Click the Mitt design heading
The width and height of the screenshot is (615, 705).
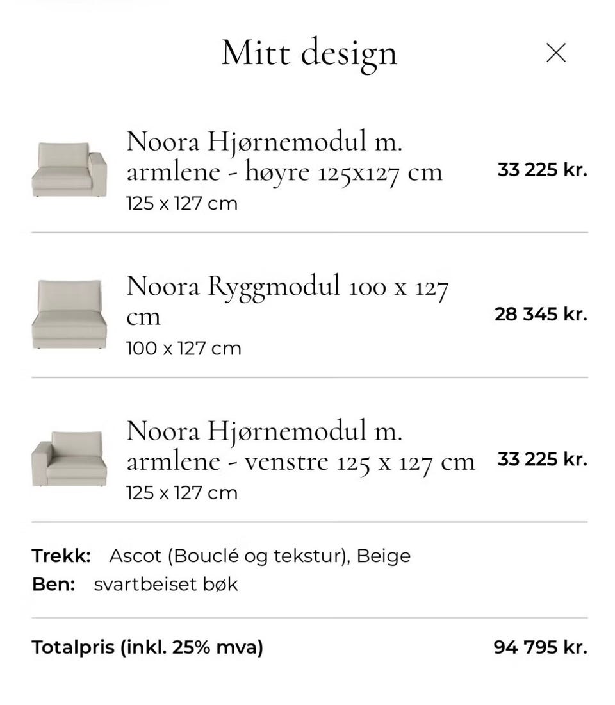309,54
